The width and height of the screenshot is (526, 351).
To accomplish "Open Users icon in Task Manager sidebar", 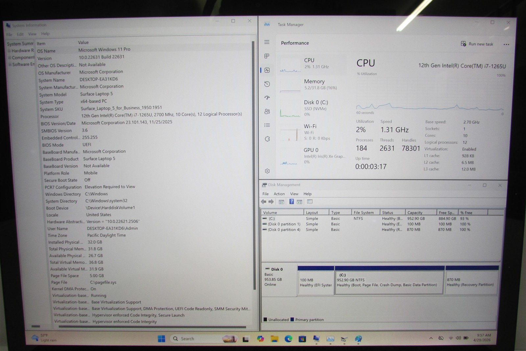I will tap(267, 112).
